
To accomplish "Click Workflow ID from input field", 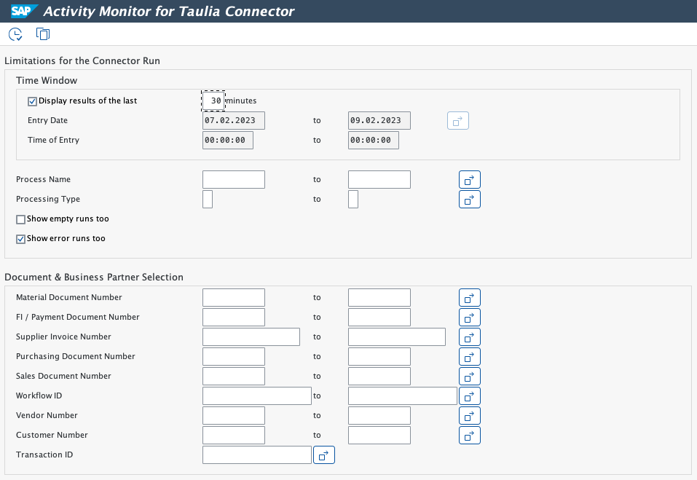I will click(257, 396).
